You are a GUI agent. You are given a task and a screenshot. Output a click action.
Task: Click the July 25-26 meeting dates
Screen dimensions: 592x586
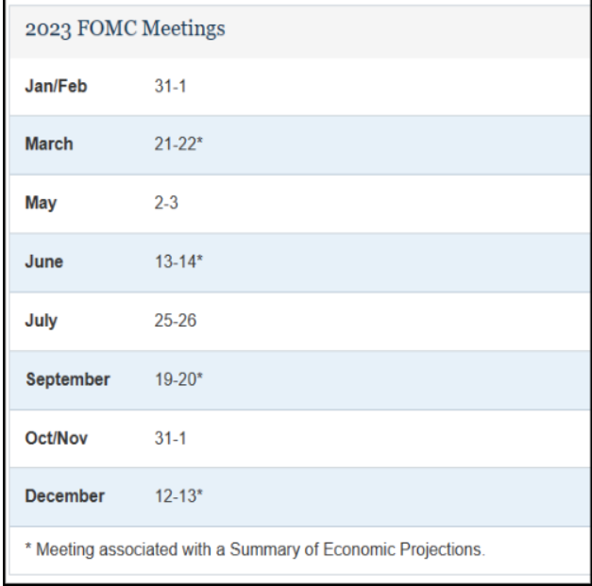click(174, 320)
